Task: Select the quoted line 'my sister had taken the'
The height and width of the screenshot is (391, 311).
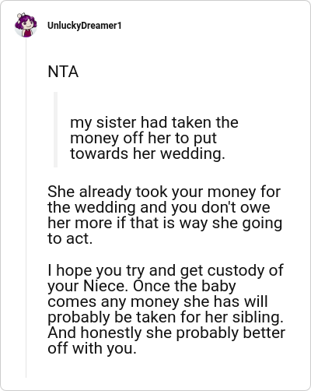Action: (154, 122)
